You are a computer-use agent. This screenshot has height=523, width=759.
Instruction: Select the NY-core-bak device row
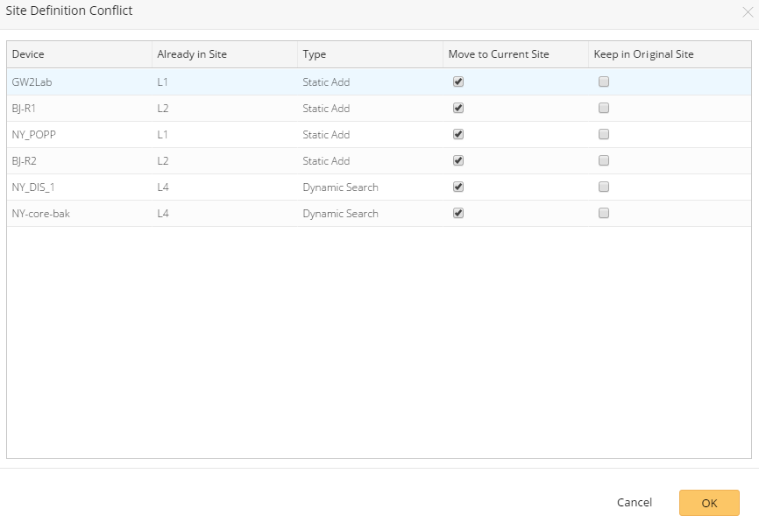coord(41,213)
